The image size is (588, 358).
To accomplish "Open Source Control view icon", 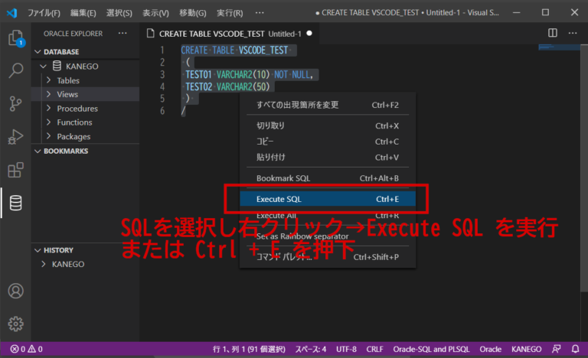I will (x=16, y=103).
